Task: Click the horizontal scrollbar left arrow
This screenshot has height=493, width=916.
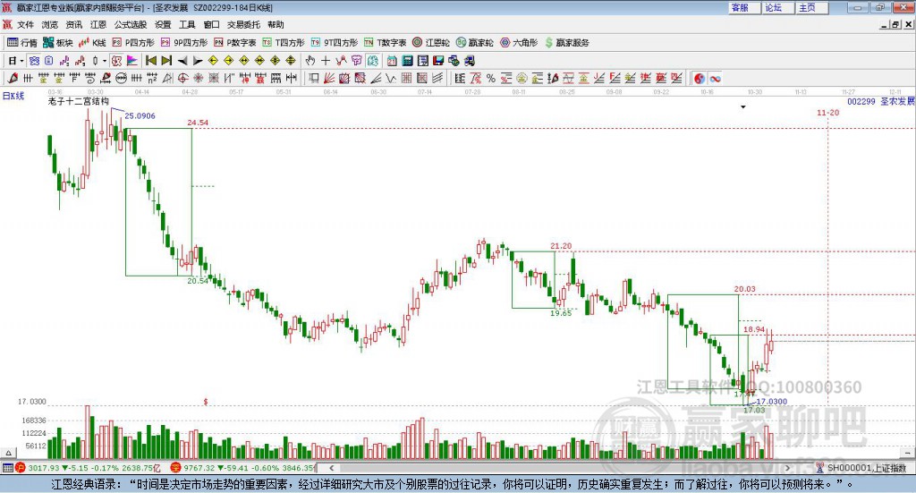Action: click(332, 468)
